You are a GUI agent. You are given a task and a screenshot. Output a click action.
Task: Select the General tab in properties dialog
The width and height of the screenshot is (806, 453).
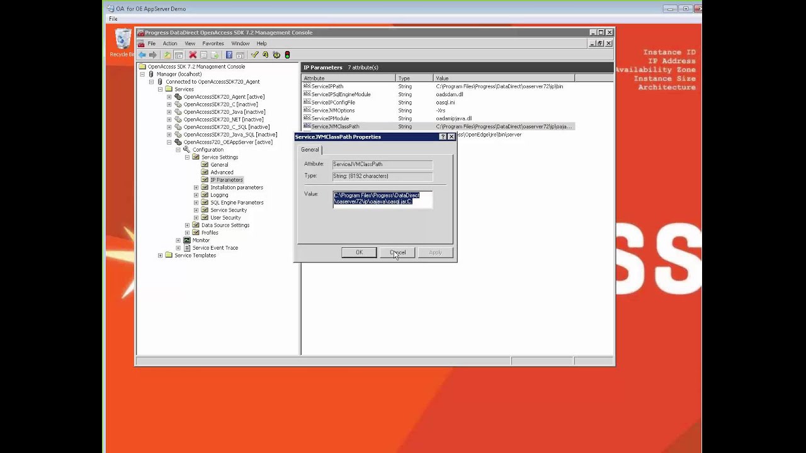pos(310,150)
